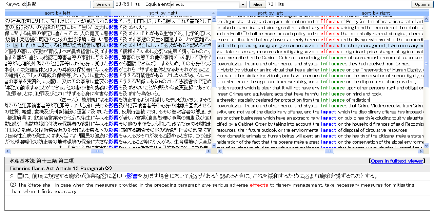Select row "impact on the conservation of the global"
434x212 pixels.
[x=320, y=142]
